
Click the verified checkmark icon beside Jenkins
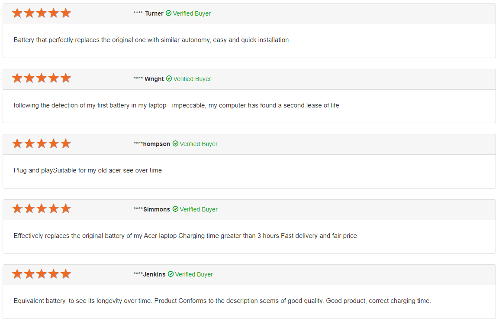coord(171,274)
